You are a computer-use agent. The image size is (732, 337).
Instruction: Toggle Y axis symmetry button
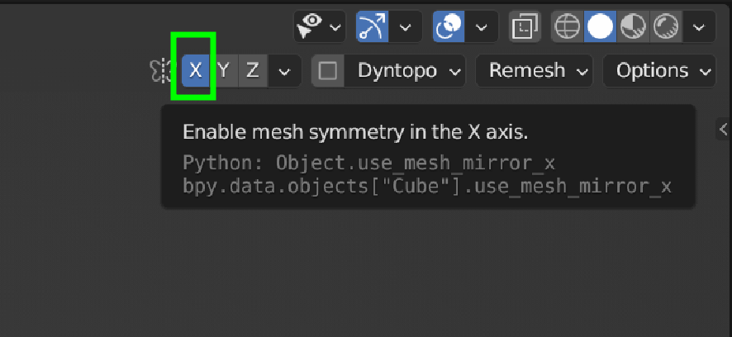[x=223, y=70]
